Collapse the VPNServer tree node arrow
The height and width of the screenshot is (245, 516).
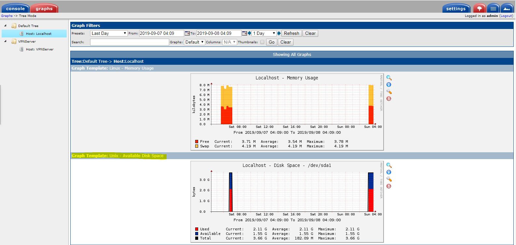pyautogui.click(x=5, y=41)
